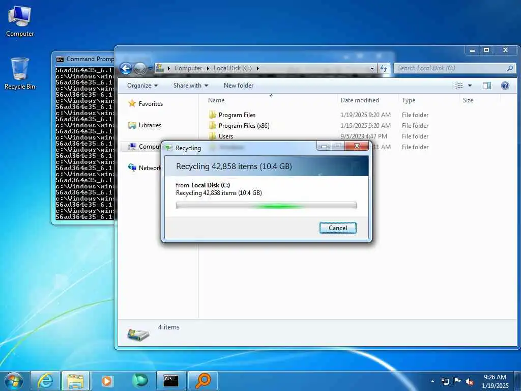Image resolution: width=521 pixels, height=391 pixels.
Task: Open the Share with dropdown menu
Action: click(191, 86)
